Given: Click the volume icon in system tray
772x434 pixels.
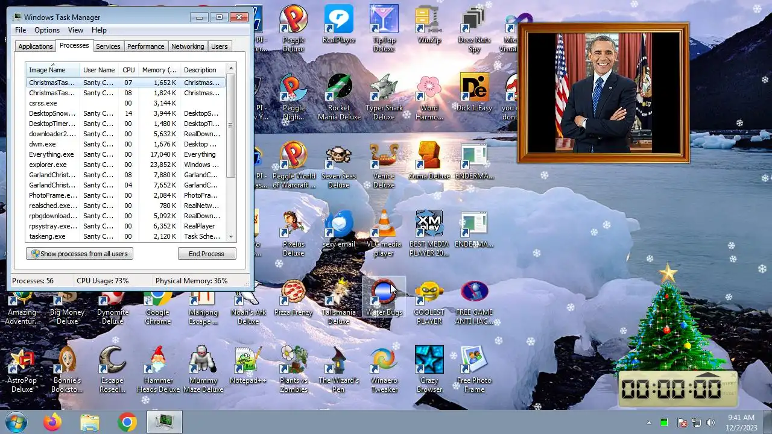Looking at the screenshot, I should [711, 423].
